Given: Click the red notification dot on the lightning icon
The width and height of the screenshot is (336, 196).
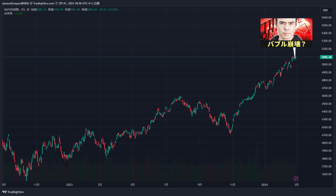Looking at the screenshot, I should point(297,177).
